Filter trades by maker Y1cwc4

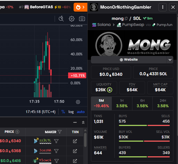pyautogui.click(x=56, y=161)
